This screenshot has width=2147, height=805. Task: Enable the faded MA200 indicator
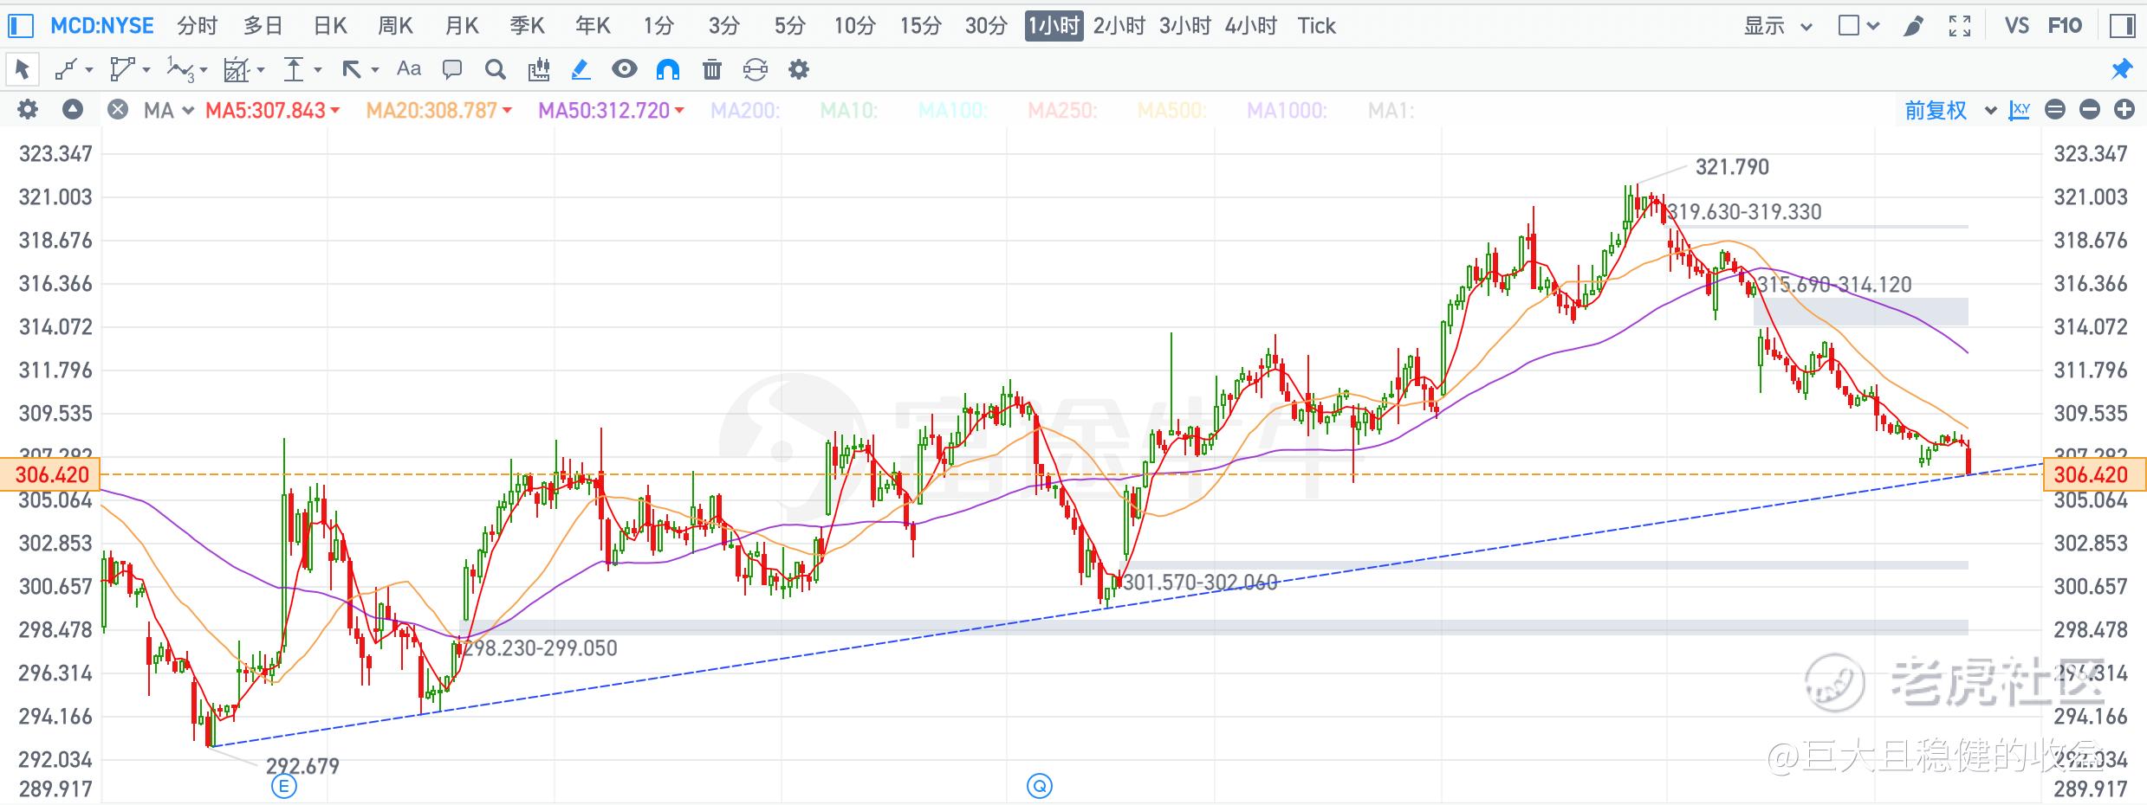(x=745, y=111)
